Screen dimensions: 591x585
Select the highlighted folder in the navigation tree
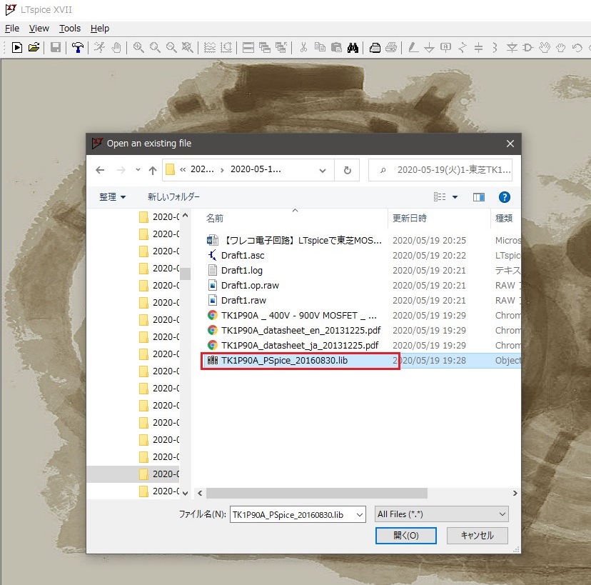[x=133, y=474]
